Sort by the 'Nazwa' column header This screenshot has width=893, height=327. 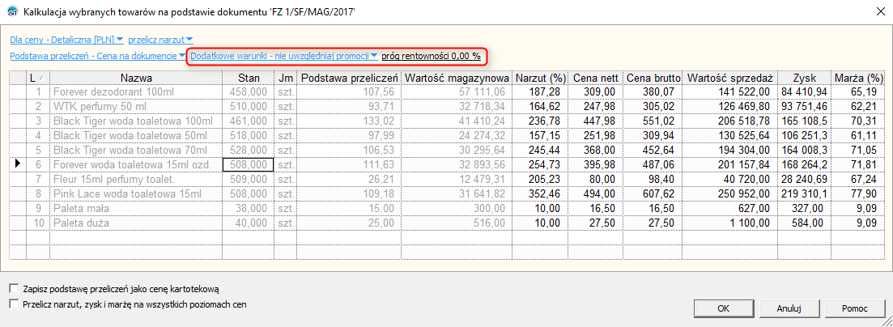(x=135, y=78)
